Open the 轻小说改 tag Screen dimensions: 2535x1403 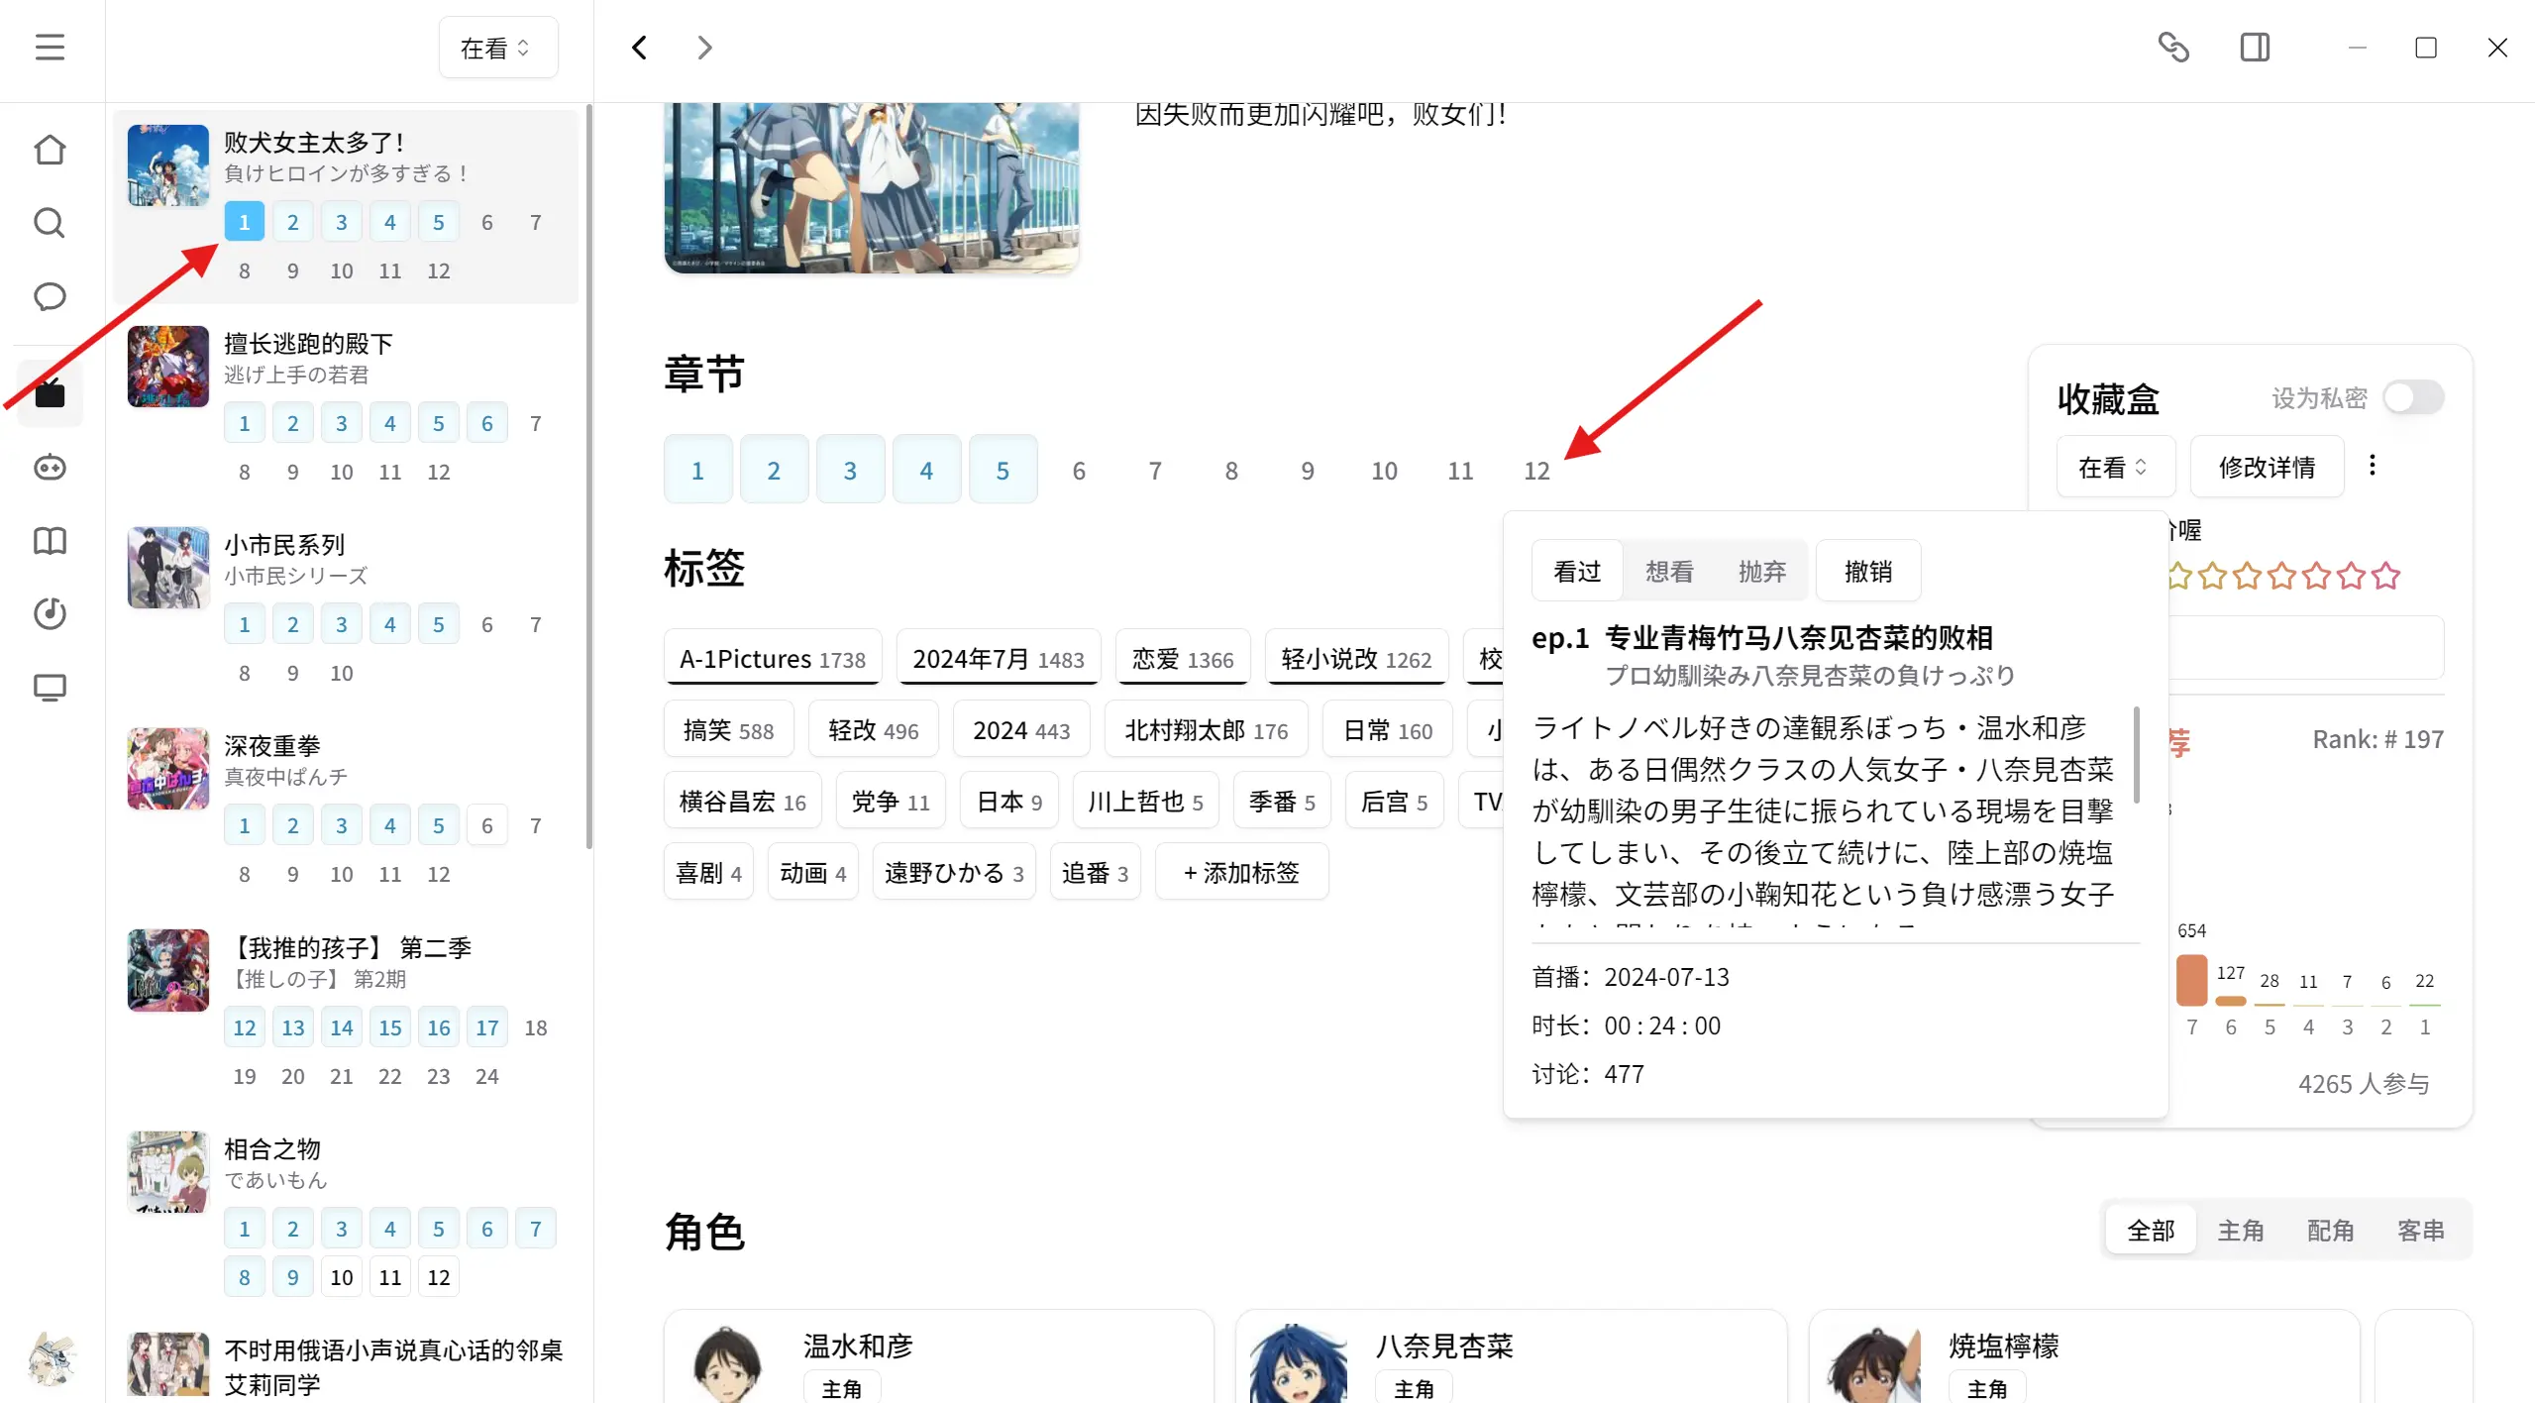point(1356,658)
